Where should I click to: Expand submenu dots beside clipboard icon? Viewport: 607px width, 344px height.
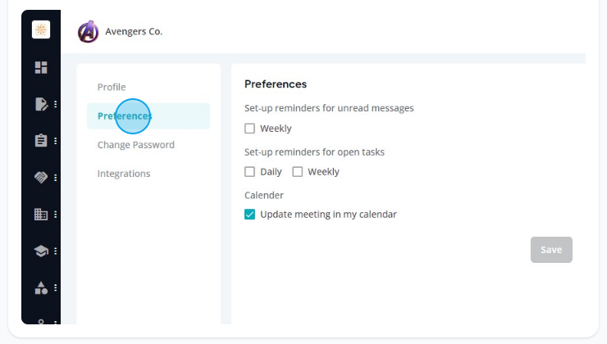coord(55,141)
